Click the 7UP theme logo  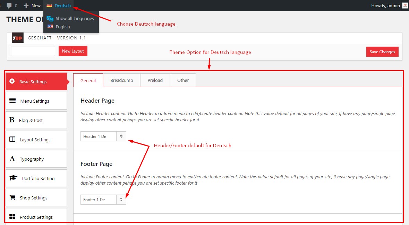17,38
